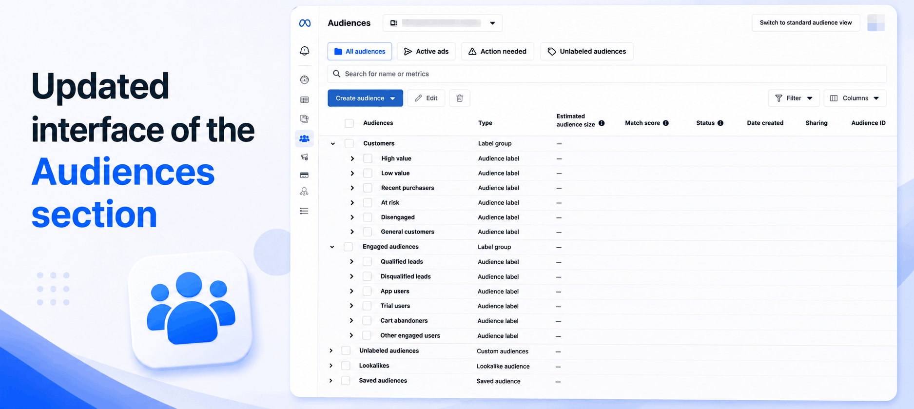This screenshot has height=409, width=914.
Task: Open the Filter dropdown
Action: pos(794,98)
